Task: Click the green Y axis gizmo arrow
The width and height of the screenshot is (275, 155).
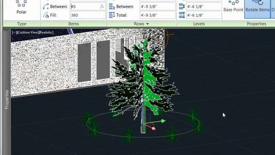Action: tap(163, 121)
